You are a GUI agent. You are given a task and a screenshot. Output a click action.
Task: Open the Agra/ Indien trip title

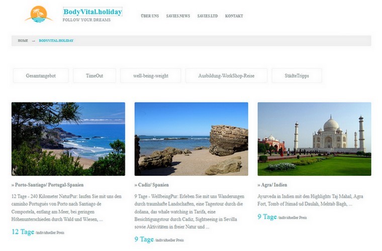pos(272,185)
